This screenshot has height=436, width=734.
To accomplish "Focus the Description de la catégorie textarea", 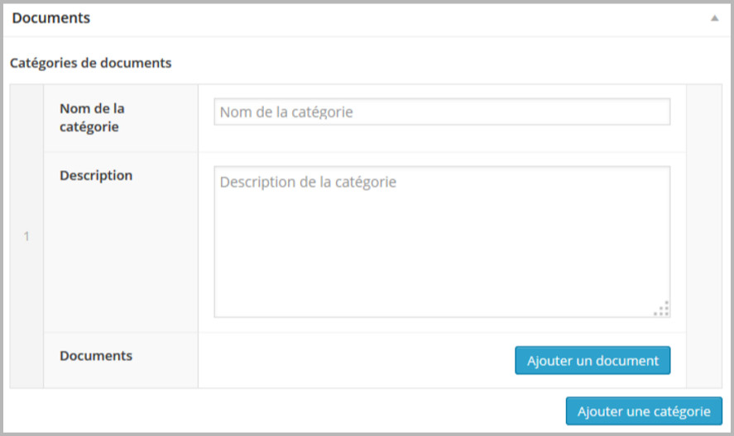I will click(442, 242).
